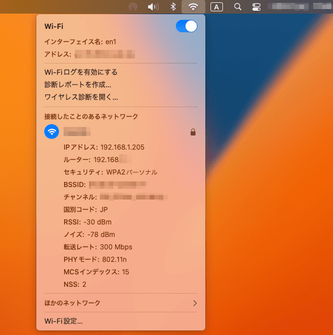The image size is (333, 335).
Task: Click PHYモード: 802.11n
Action: pos(95,260)
